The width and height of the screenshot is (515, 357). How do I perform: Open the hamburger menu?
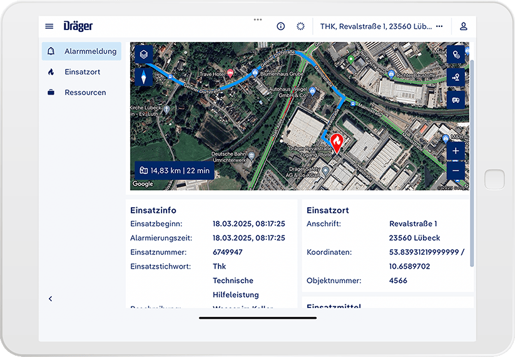(49, 26)
